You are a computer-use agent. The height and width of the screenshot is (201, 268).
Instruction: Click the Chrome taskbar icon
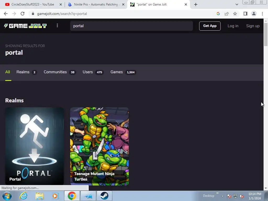coord(72,196)
